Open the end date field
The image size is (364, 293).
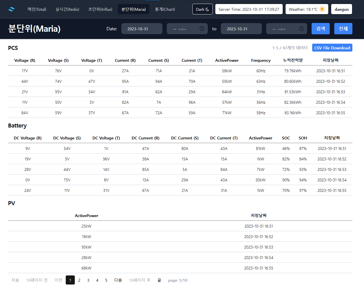241,28
